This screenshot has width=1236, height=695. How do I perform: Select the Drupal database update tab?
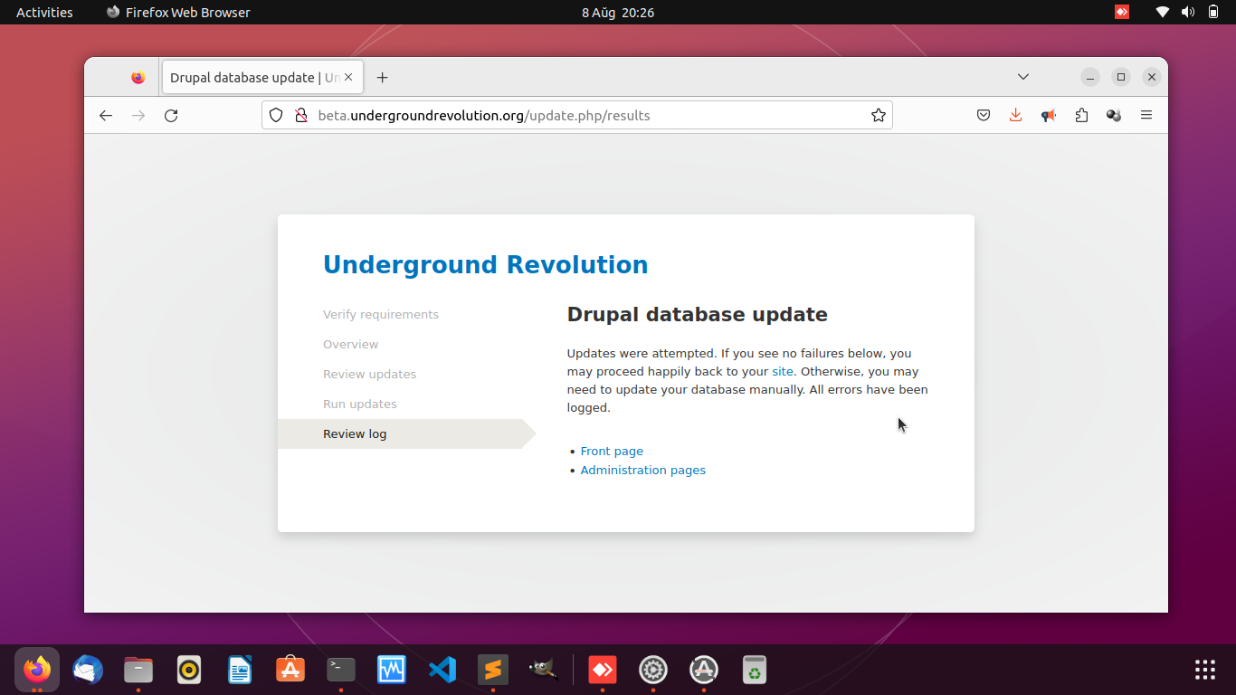point(262,78)
